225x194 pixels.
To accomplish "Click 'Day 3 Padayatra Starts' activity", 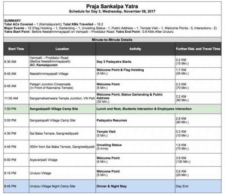I will [114, 62].
